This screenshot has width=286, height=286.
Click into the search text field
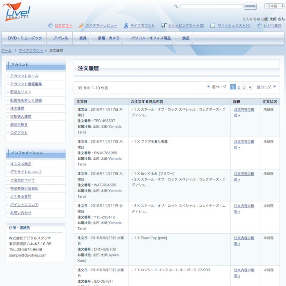pos(211,6)
